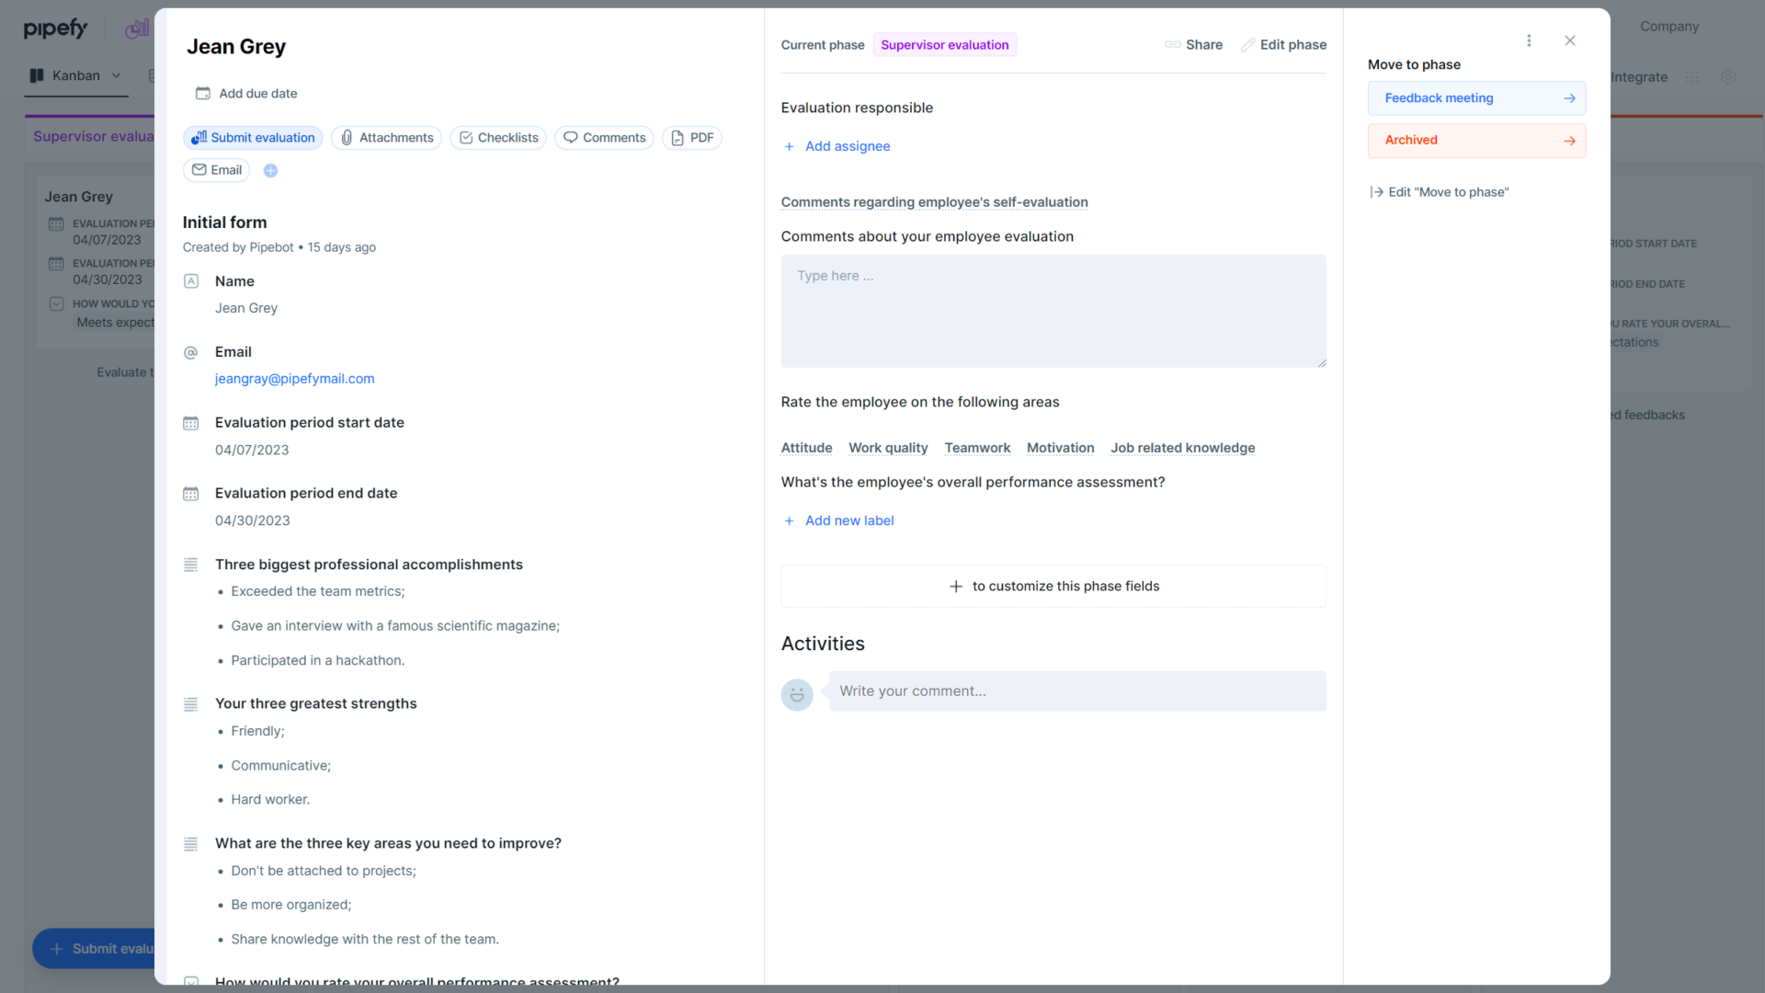Open the Attachments tab
Viewport: 1765px width, 993px height.
click(386, 138)
